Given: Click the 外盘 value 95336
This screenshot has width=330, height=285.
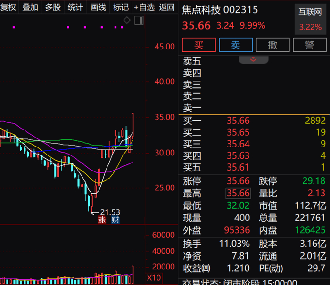Looking at the screenshot, I should pyautogui.click(x=237, y=230).
